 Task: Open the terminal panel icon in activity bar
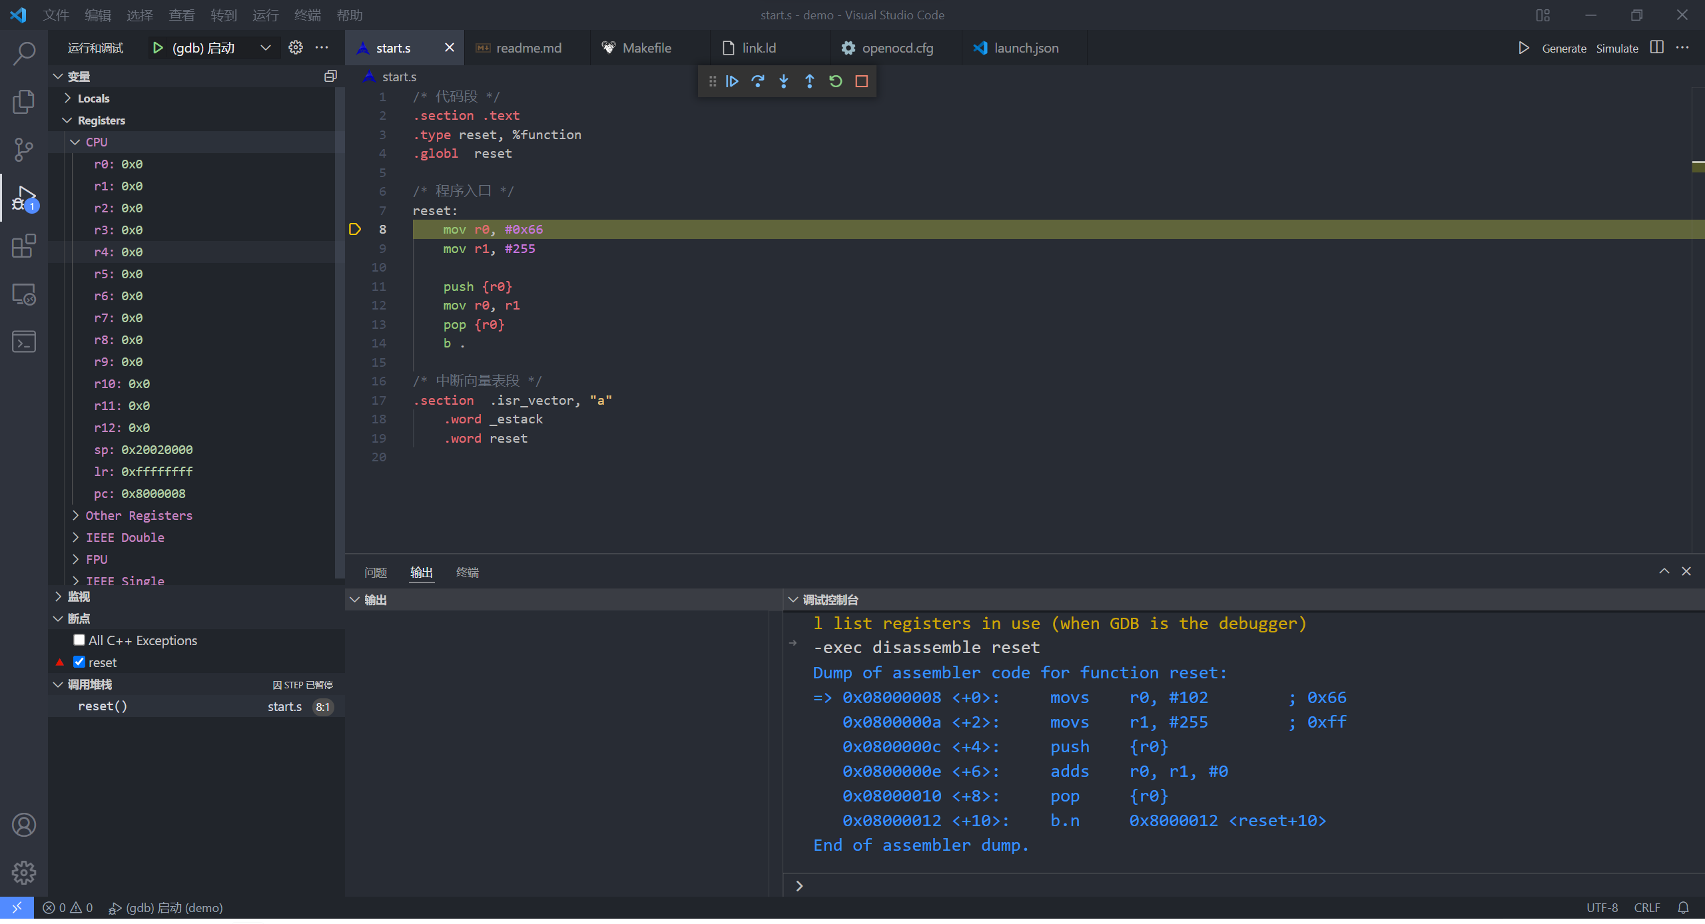(x=24, y=342)
